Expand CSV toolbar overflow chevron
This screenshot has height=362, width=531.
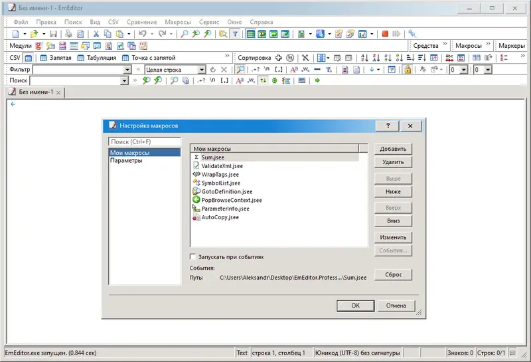point(227,56)
